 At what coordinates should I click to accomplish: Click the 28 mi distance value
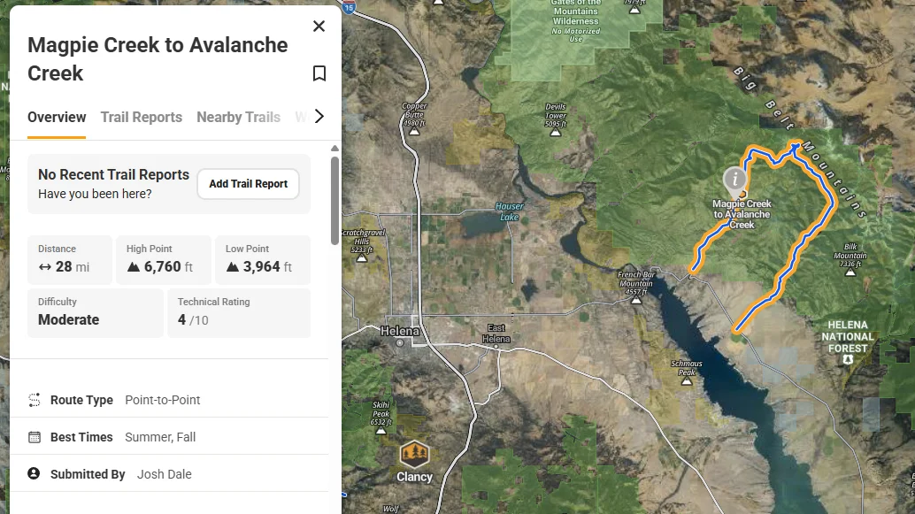point(73,267)
